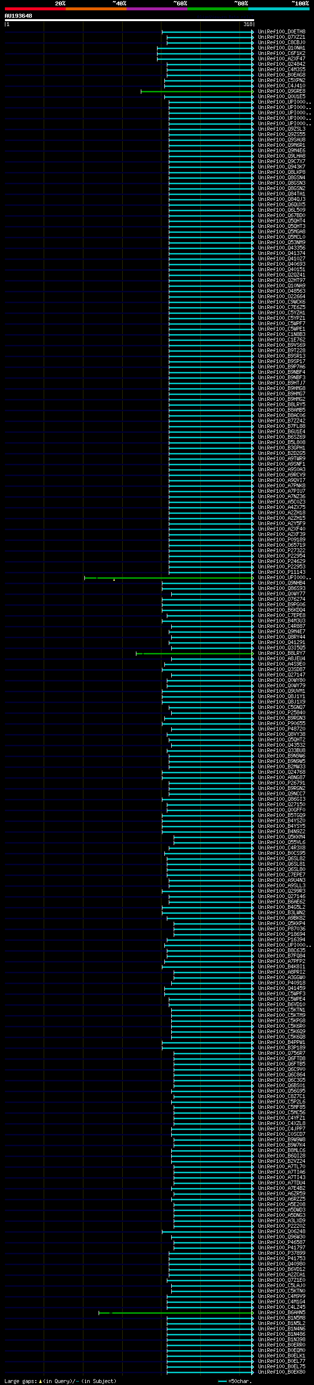Select UniRef100_P25840 entry
Viewport: 314px width, 1385px height.
(282, 712)
